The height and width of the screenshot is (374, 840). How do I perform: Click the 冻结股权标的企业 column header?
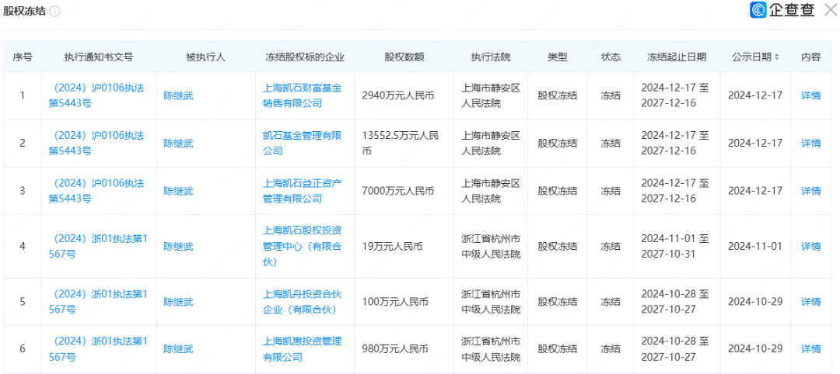[x=305, y=57]
